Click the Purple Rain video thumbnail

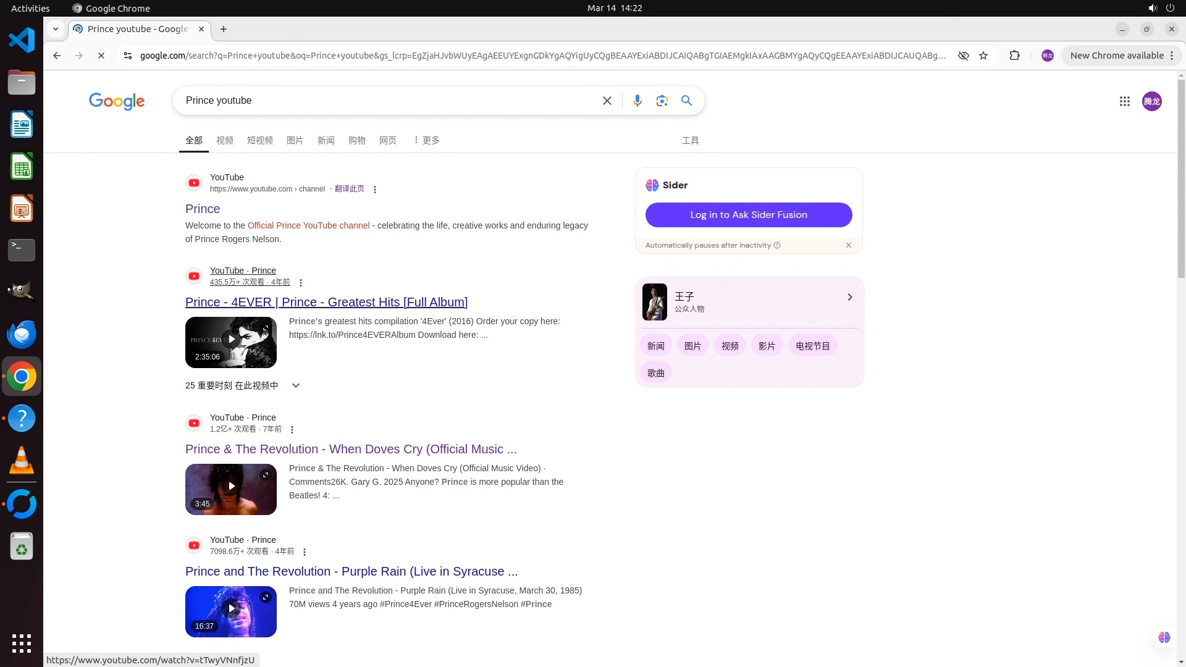(231, 611)
